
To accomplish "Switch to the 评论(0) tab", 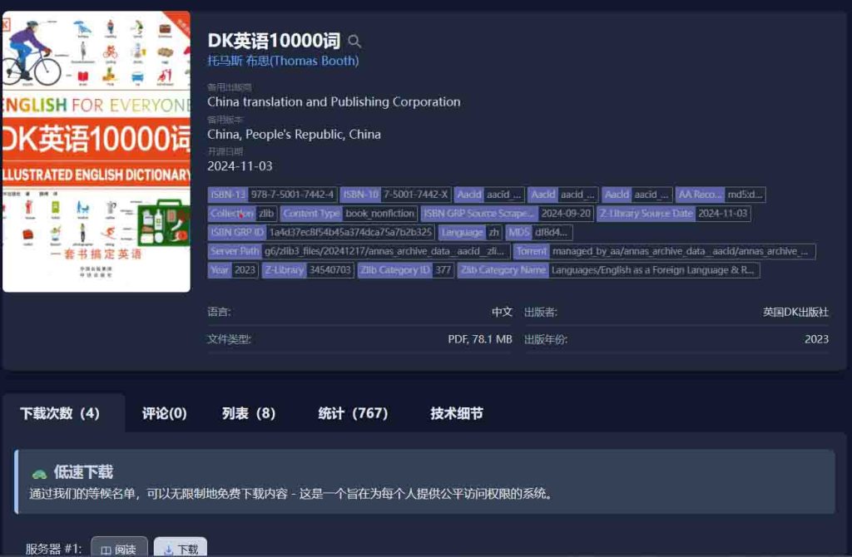I will 164,413.
